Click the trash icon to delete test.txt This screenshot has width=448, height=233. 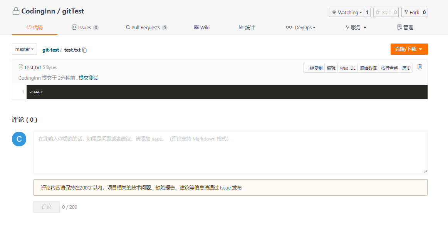click(419, 67)
